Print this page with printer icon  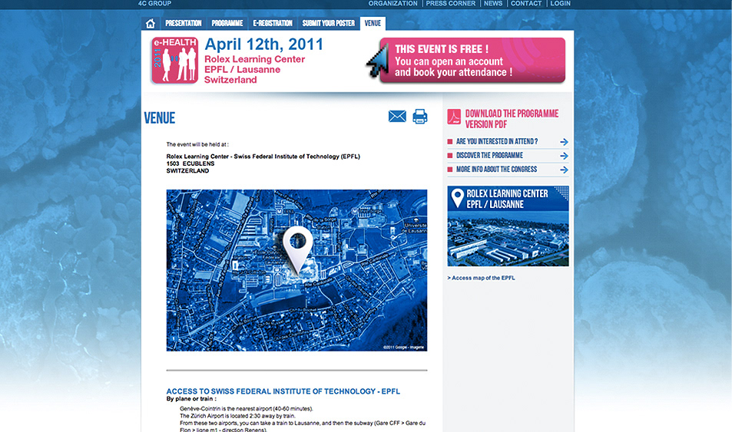(x=419, y=116)
